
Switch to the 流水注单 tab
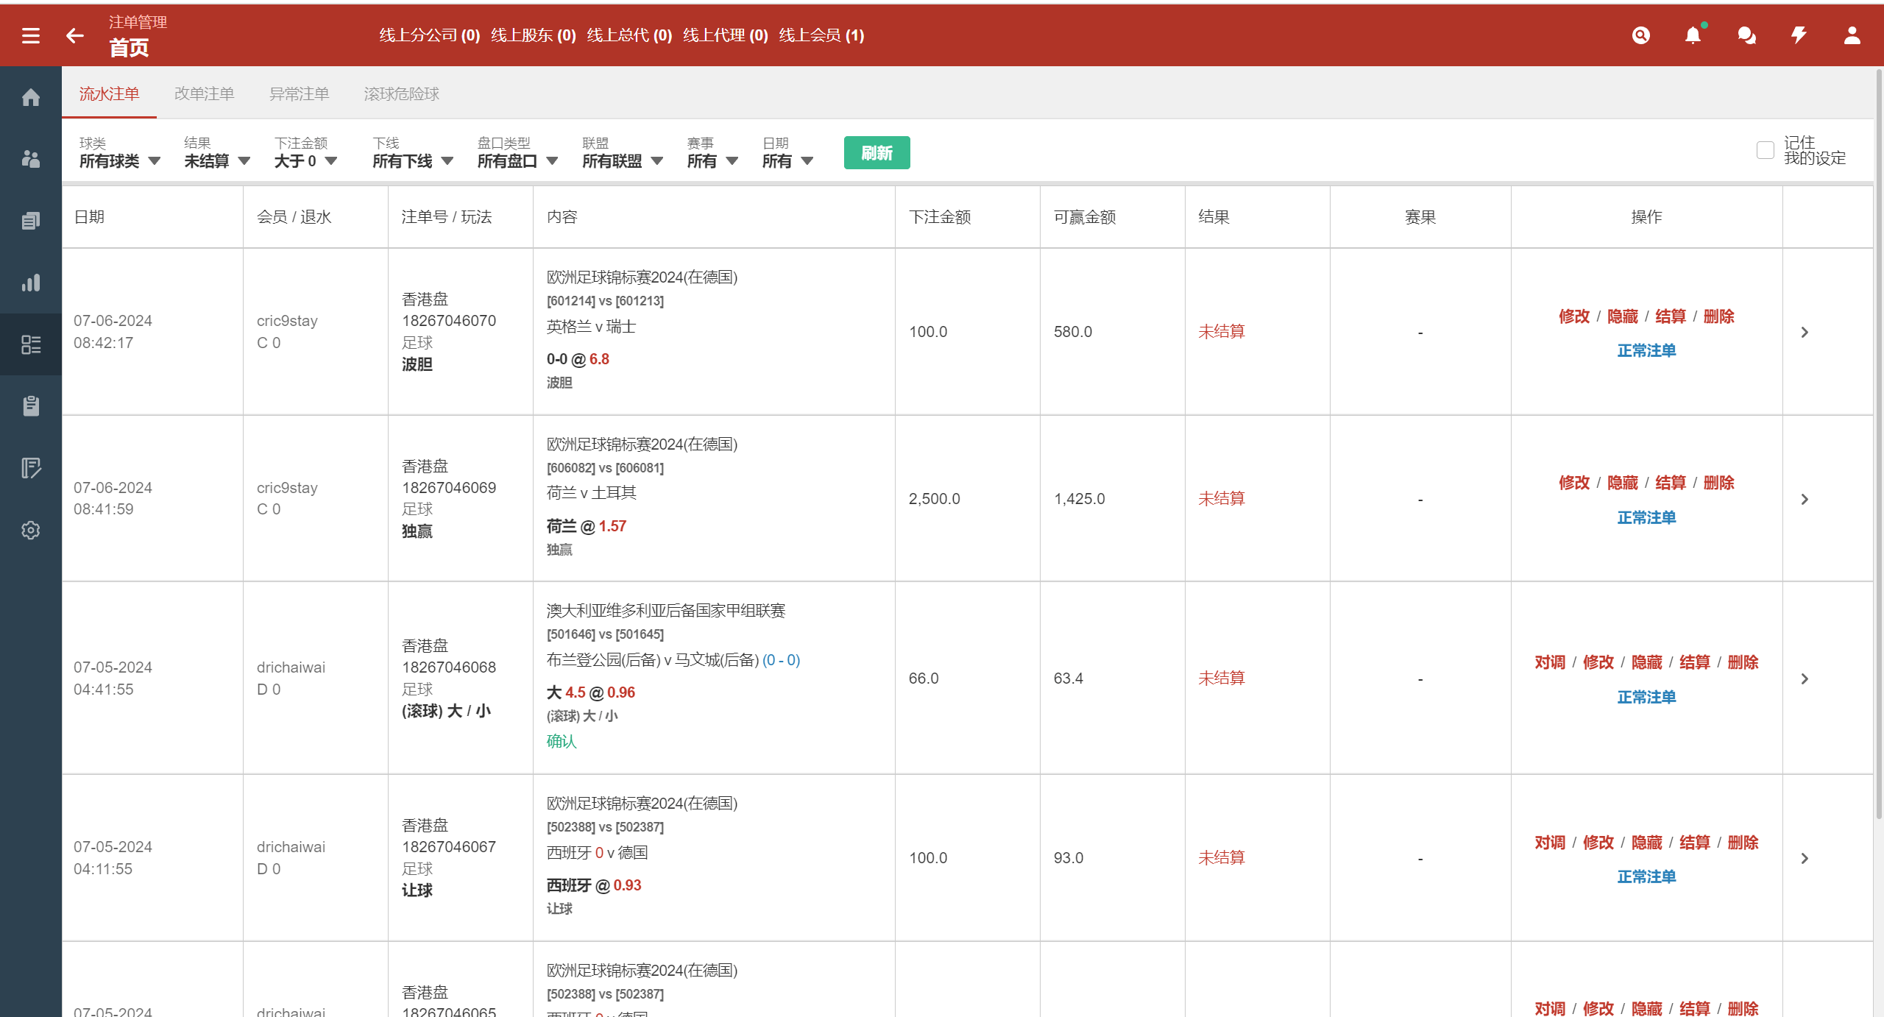point(109,93)
